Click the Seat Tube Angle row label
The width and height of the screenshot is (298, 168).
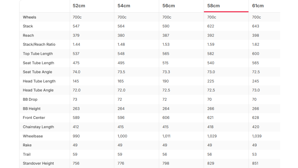38,72
